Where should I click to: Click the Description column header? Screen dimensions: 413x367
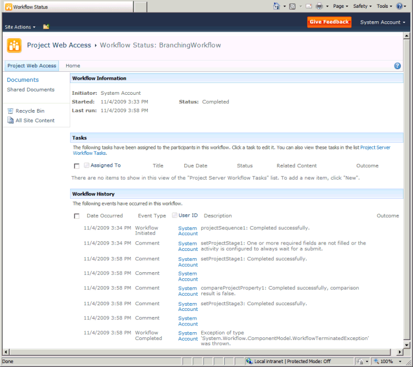[218, 215]
